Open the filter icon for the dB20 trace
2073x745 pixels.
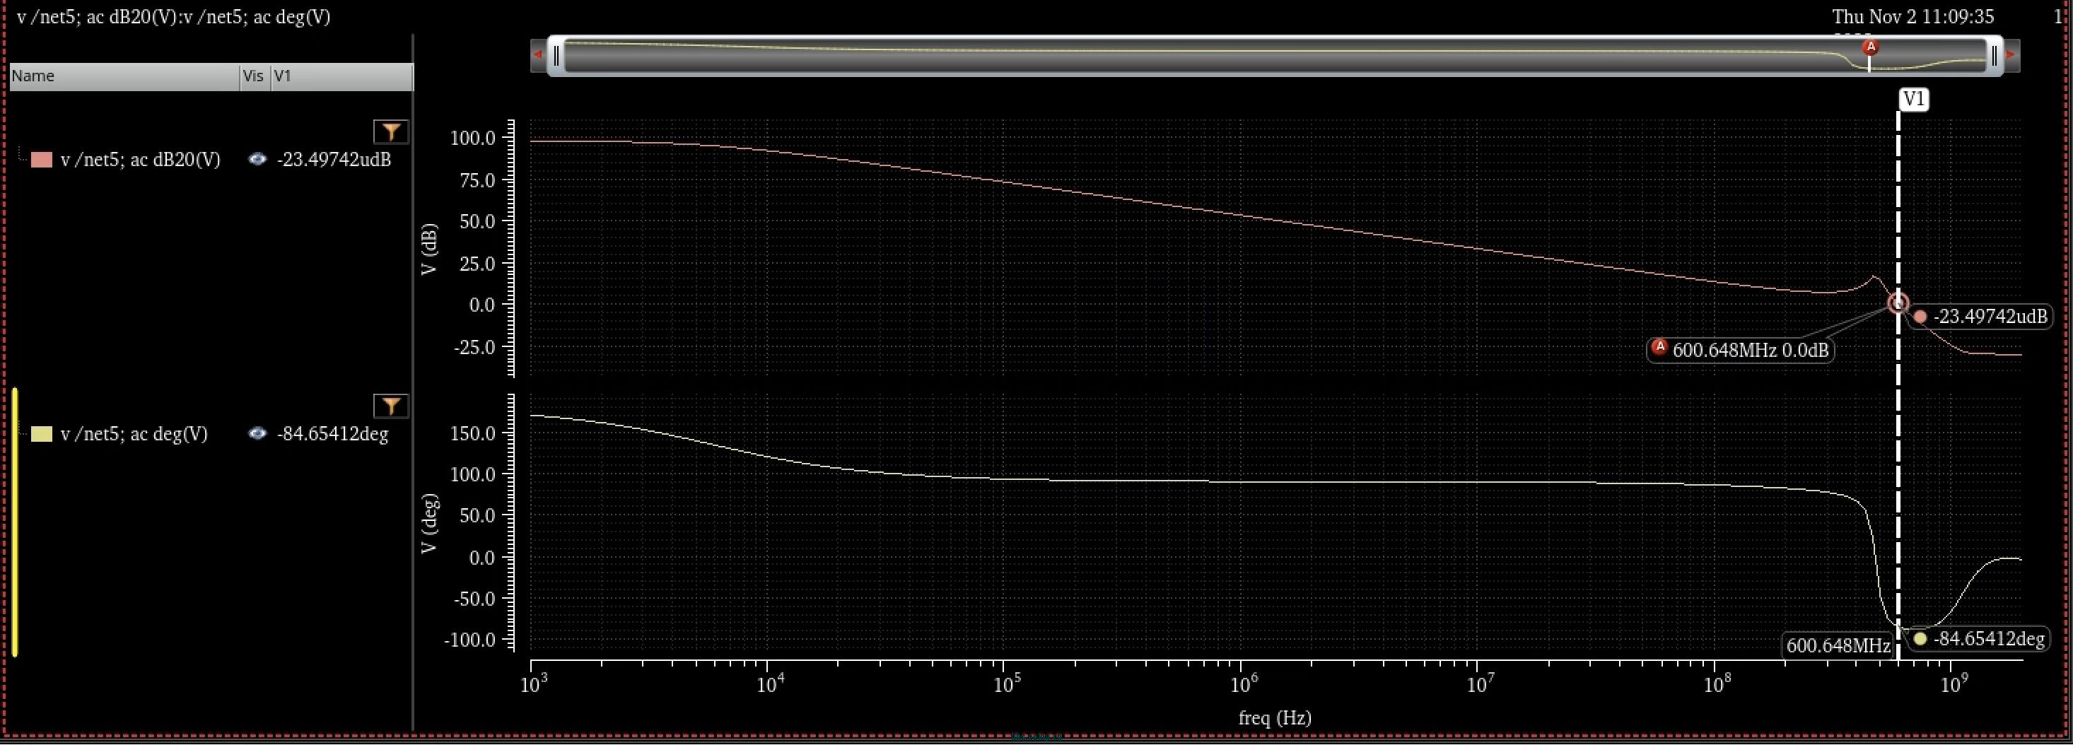click(x=391, y=132)
